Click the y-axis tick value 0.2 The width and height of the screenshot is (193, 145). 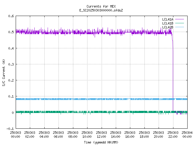click(11, 80)
